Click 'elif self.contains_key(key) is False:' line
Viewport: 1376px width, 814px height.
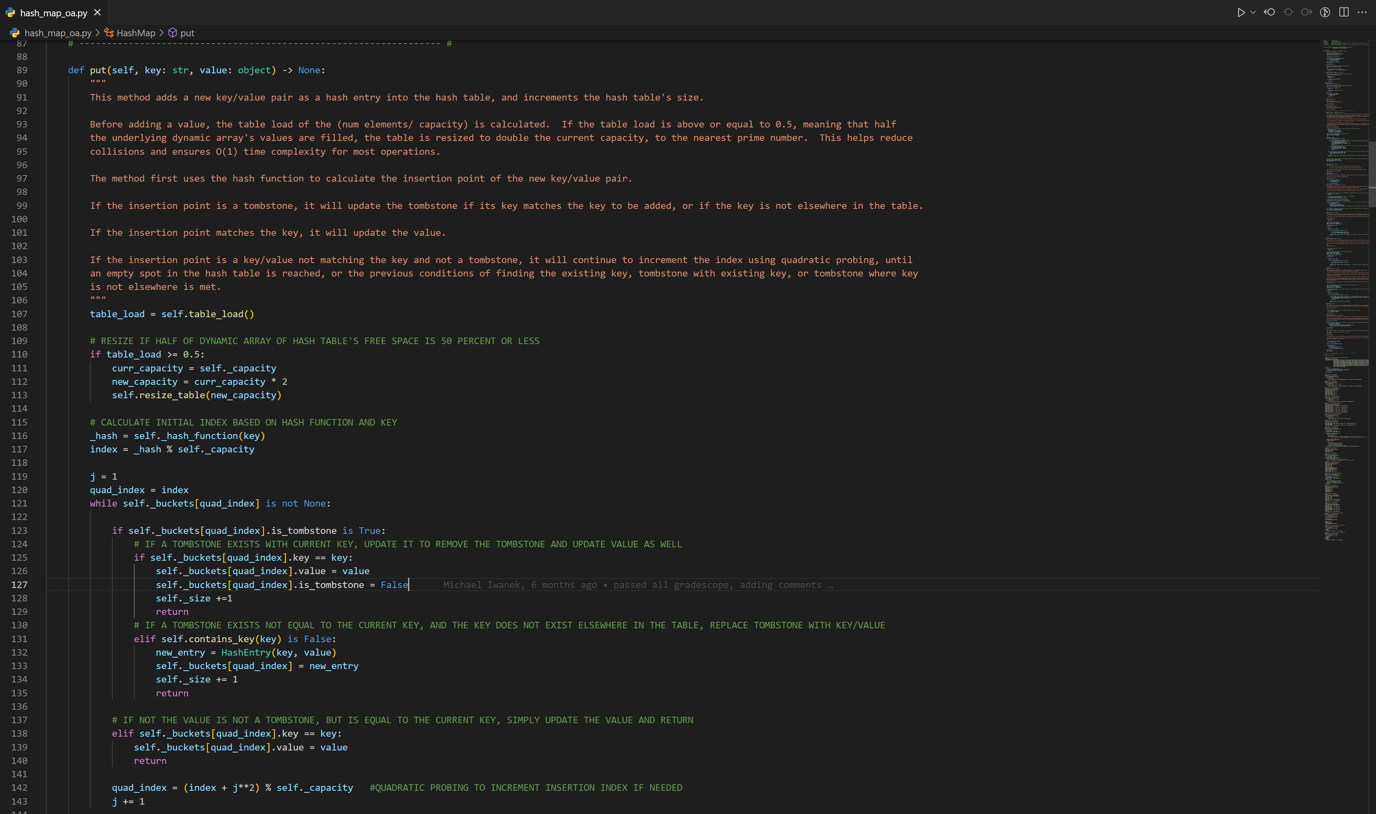click(235, 639)
